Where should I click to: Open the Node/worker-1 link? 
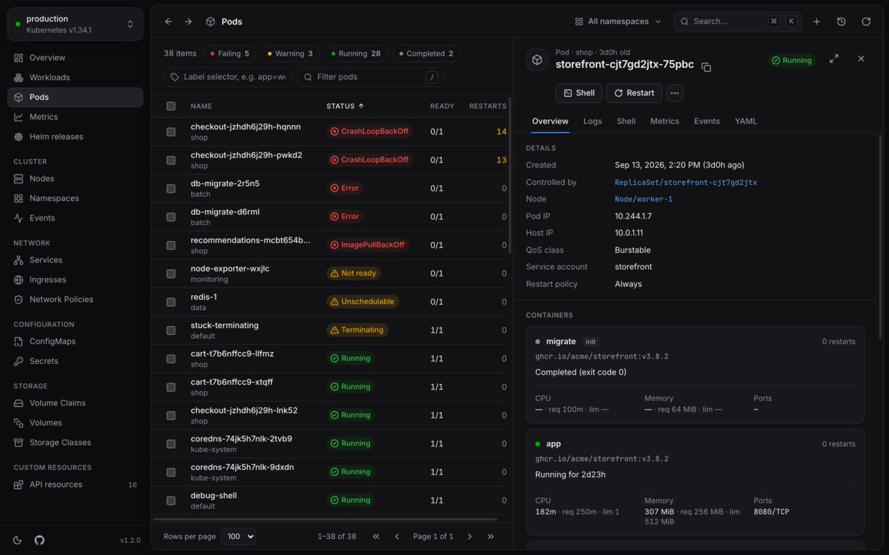(644, 199)
